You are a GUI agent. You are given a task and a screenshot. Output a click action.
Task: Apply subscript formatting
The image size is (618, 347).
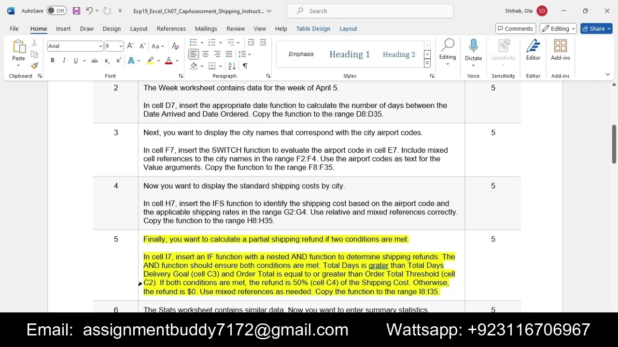point(107,61)
